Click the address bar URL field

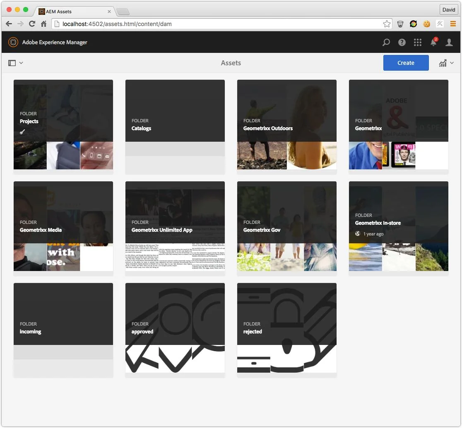(x=221, y=24)
